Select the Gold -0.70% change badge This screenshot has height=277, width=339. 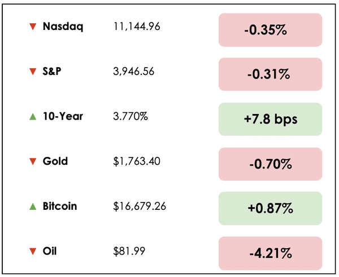click(270, 164)
